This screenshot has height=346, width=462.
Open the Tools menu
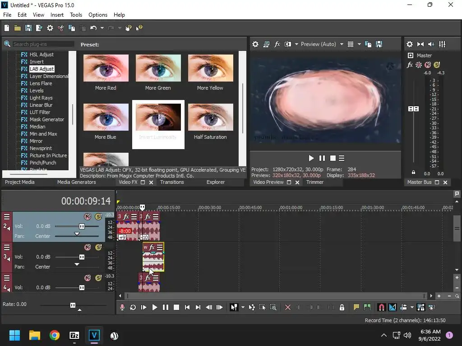[76, 15]
